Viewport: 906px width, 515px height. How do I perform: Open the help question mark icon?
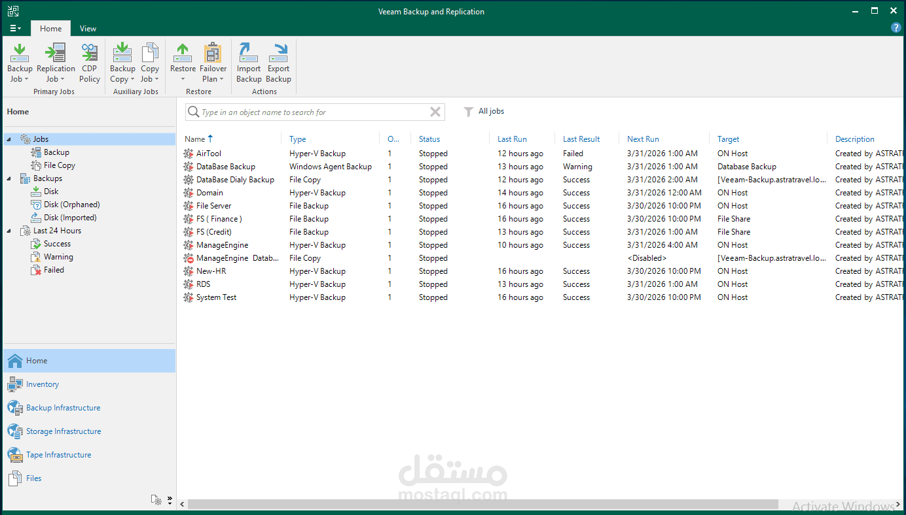coord(896,27)
